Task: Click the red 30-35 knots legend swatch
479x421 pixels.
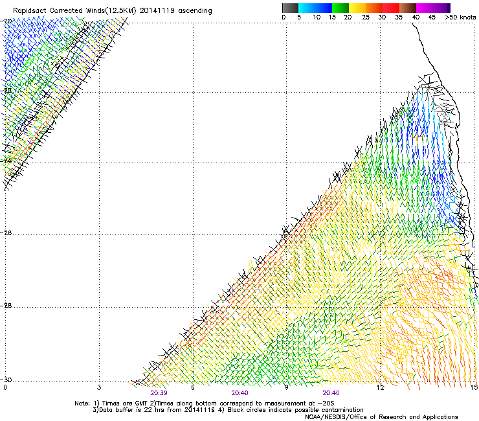Action: click(x=391, y=8)
